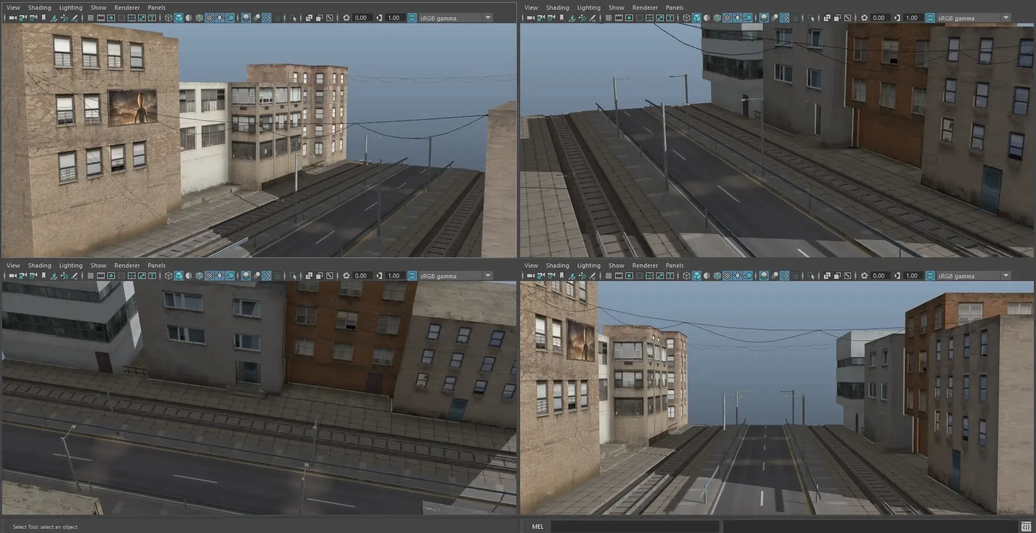
Task: Bookmark the current view in the bottom-right viewport
Action: tap(562, 276)
